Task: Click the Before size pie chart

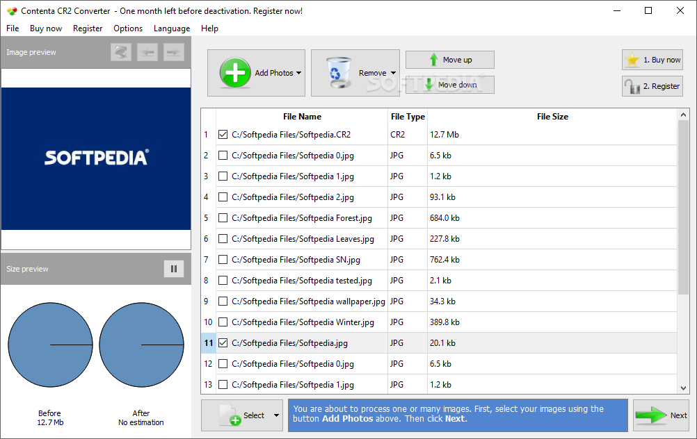Action: [50, 345]
